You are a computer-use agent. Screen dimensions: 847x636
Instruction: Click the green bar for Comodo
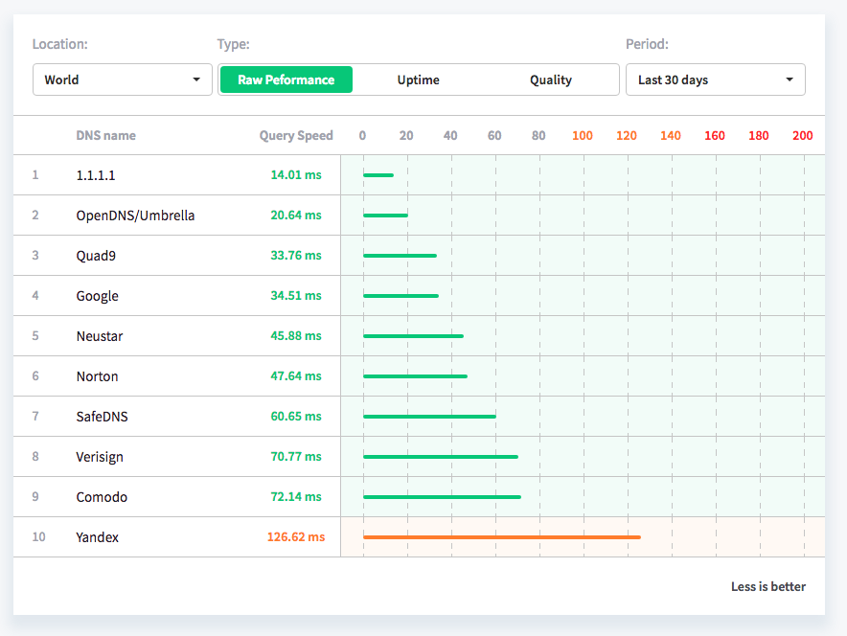click(x=443, y=497)
